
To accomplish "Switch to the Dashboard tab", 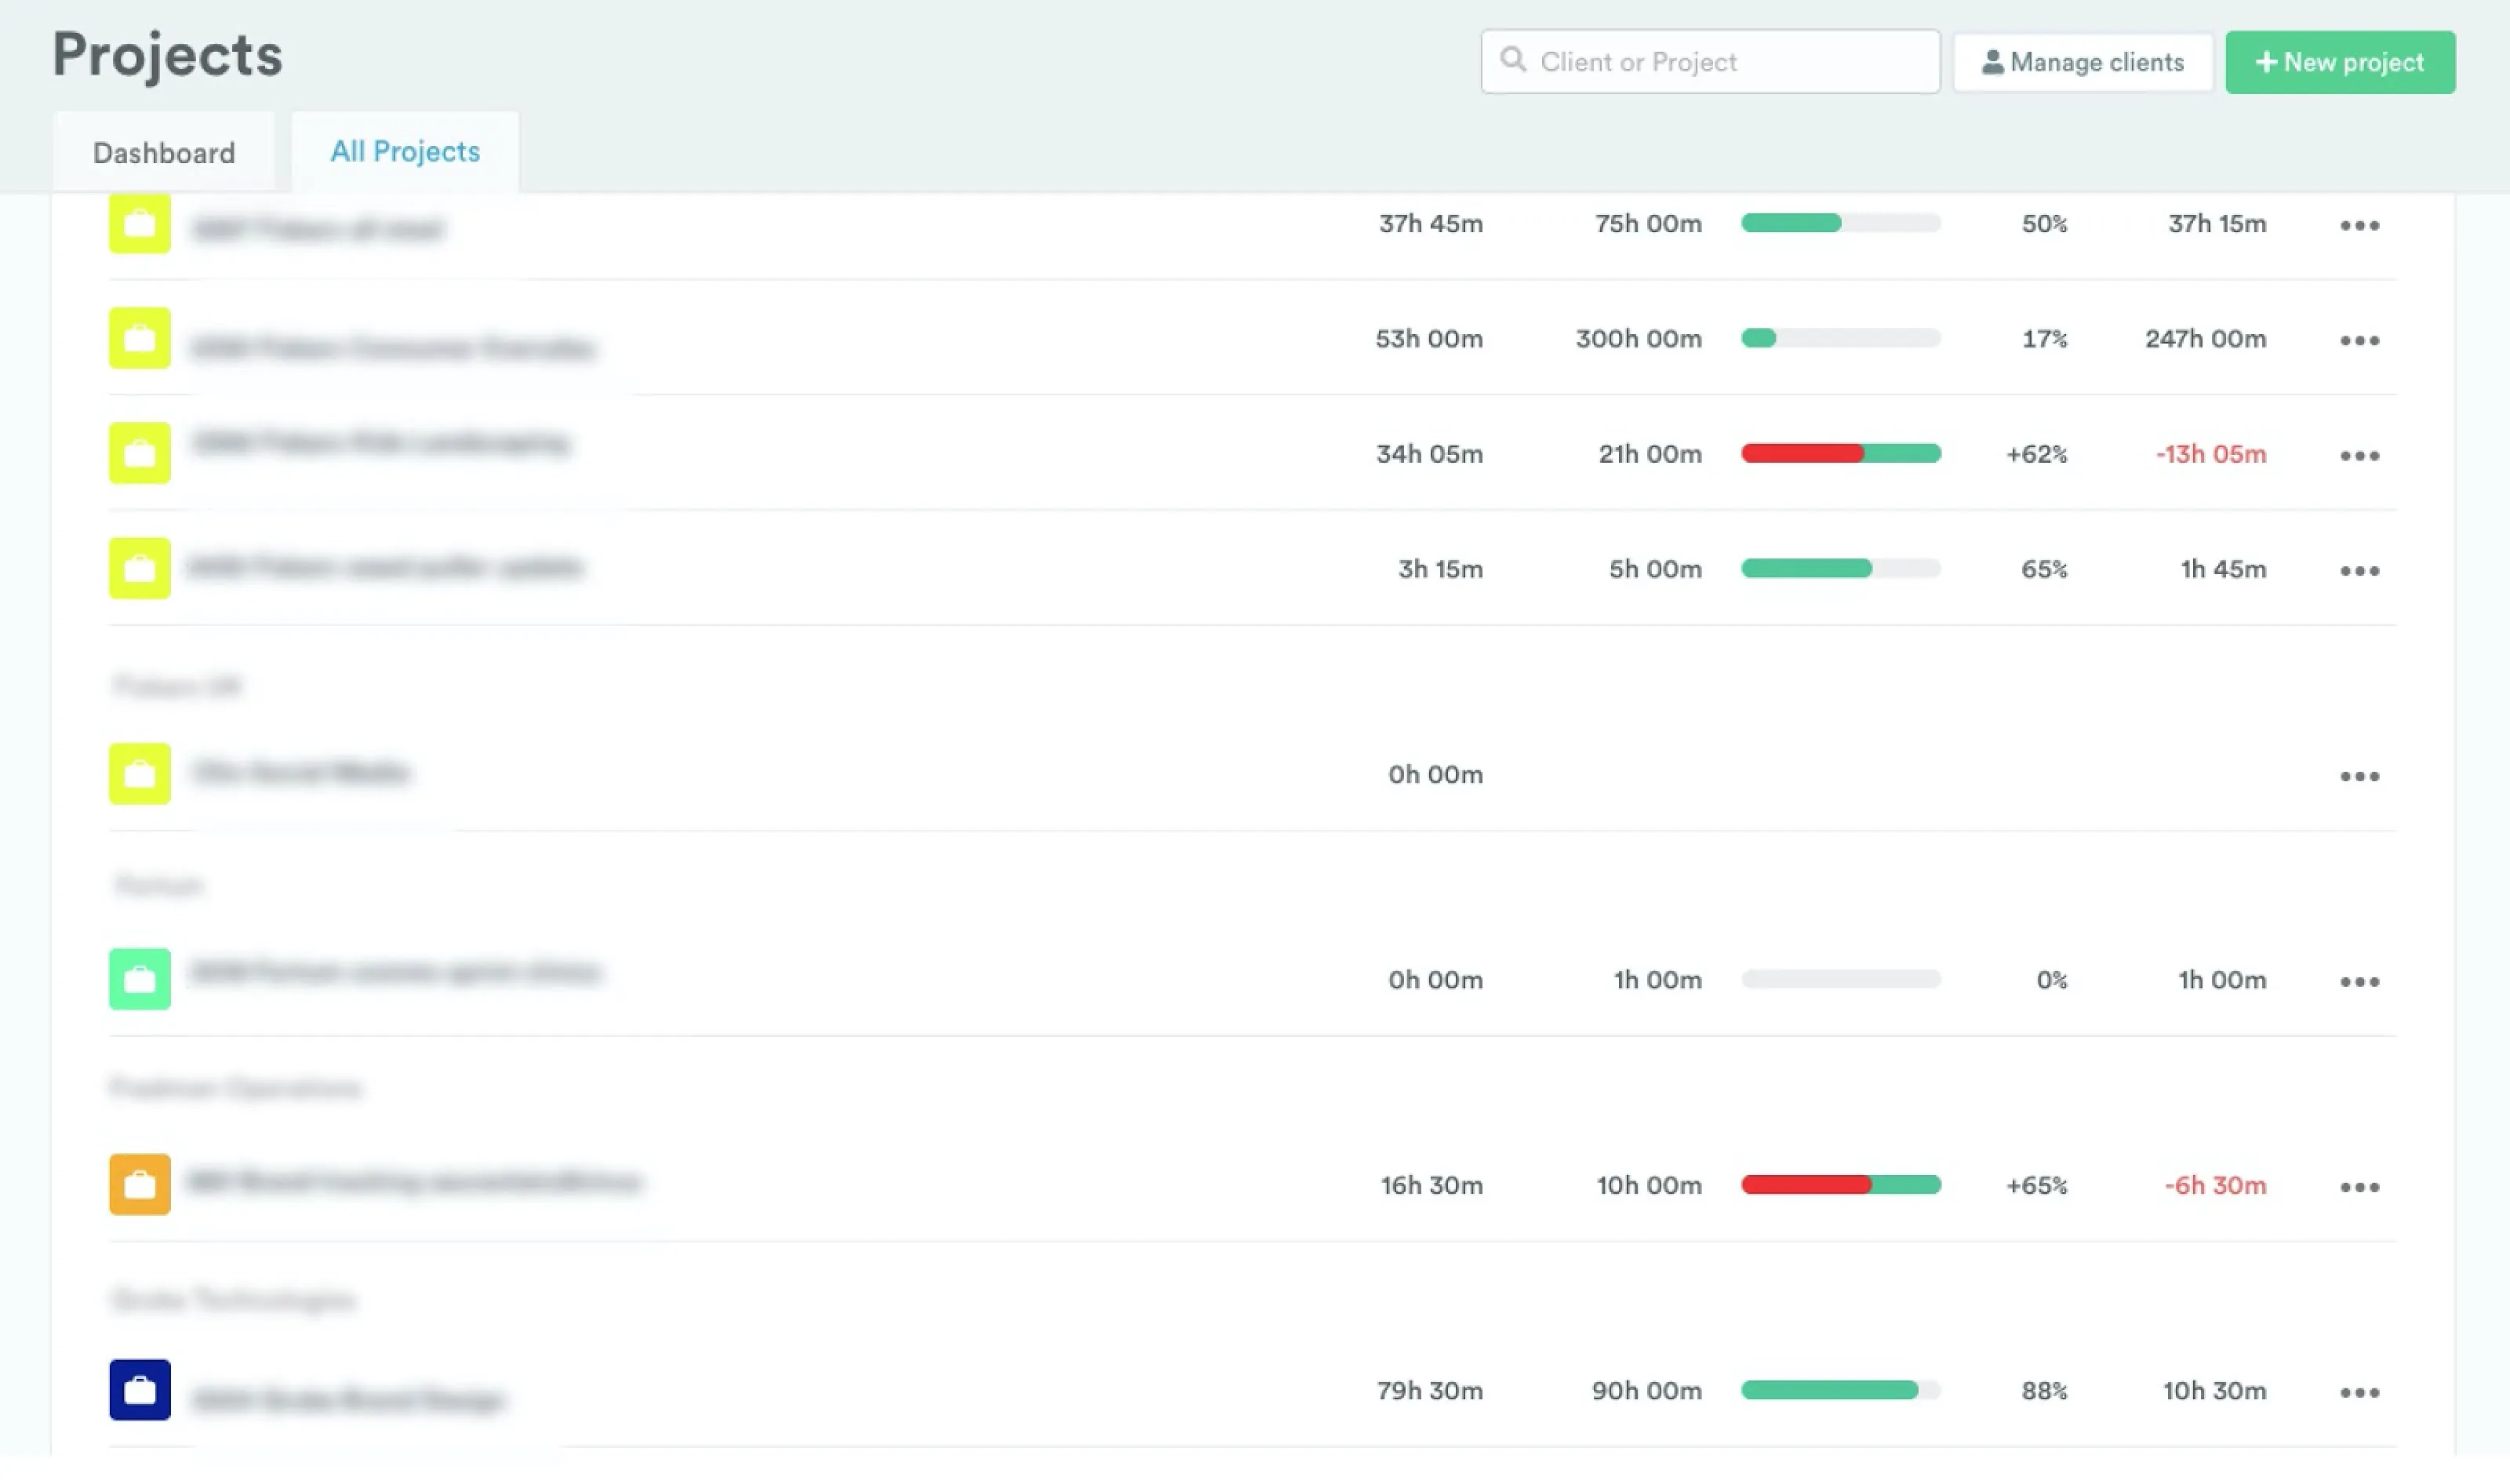I will click(164, 152).
